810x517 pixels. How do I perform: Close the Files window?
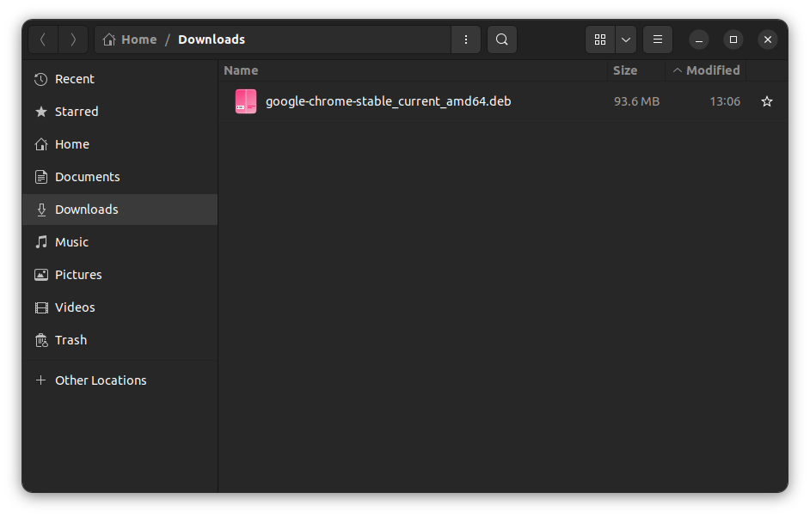coord(768,40)
